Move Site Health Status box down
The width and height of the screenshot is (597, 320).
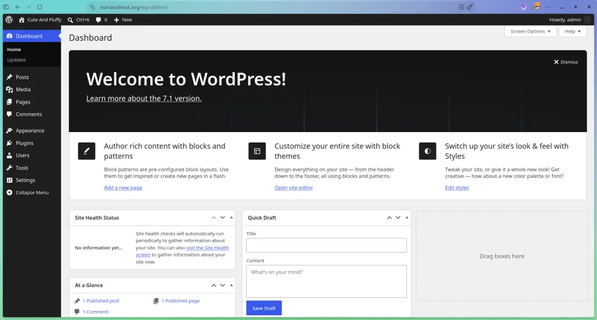222,218
